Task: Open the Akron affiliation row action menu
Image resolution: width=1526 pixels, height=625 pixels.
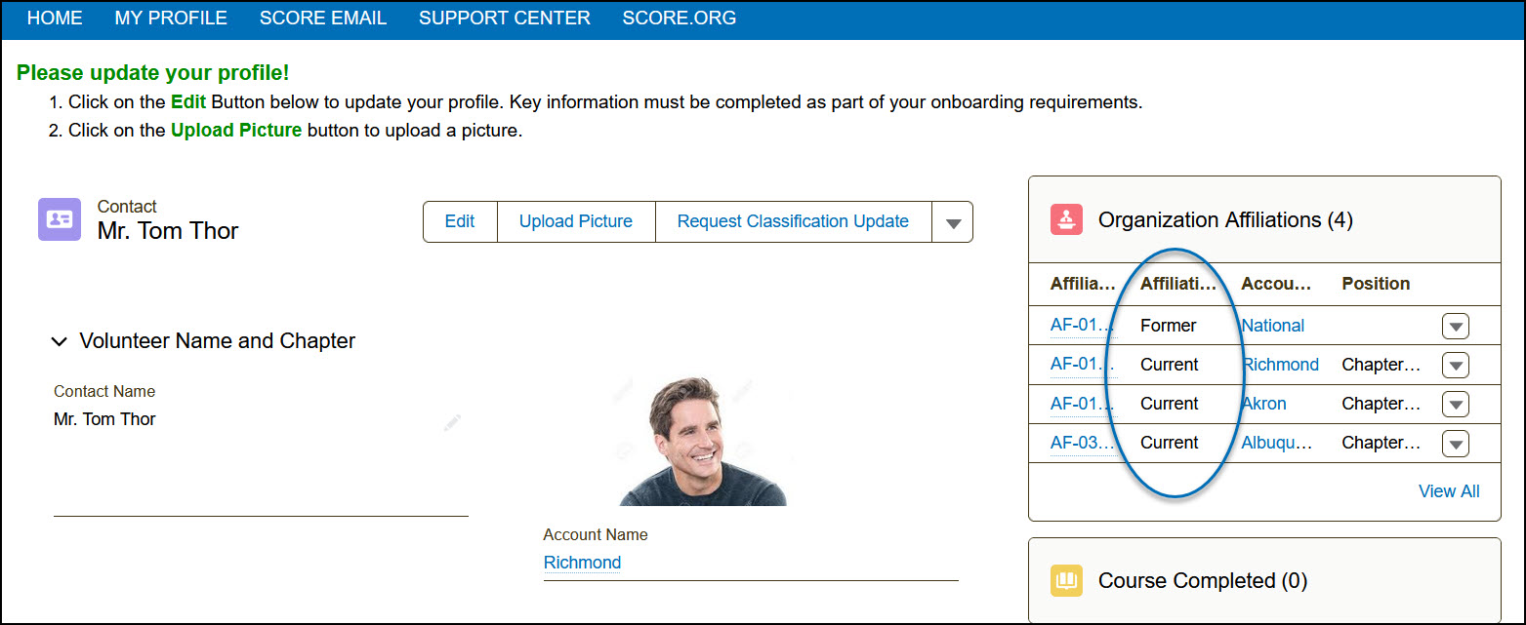Action: pyautogui.click(x=1455, y=405)
